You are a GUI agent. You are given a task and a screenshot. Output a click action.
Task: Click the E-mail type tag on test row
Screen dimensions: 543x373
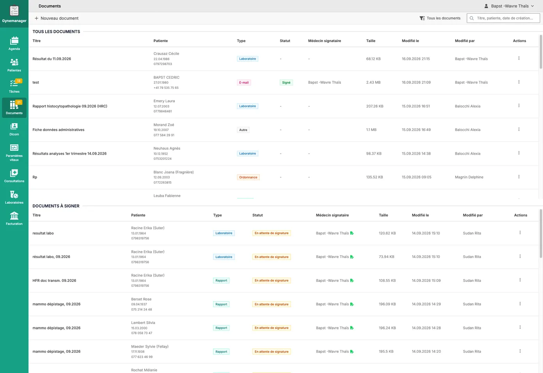click(x=244, y=83)
